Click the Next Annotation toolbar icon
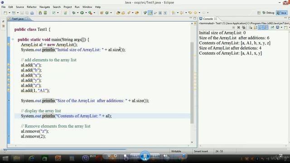The height and width of the screenshot is (163, 290). click(174, 13)
